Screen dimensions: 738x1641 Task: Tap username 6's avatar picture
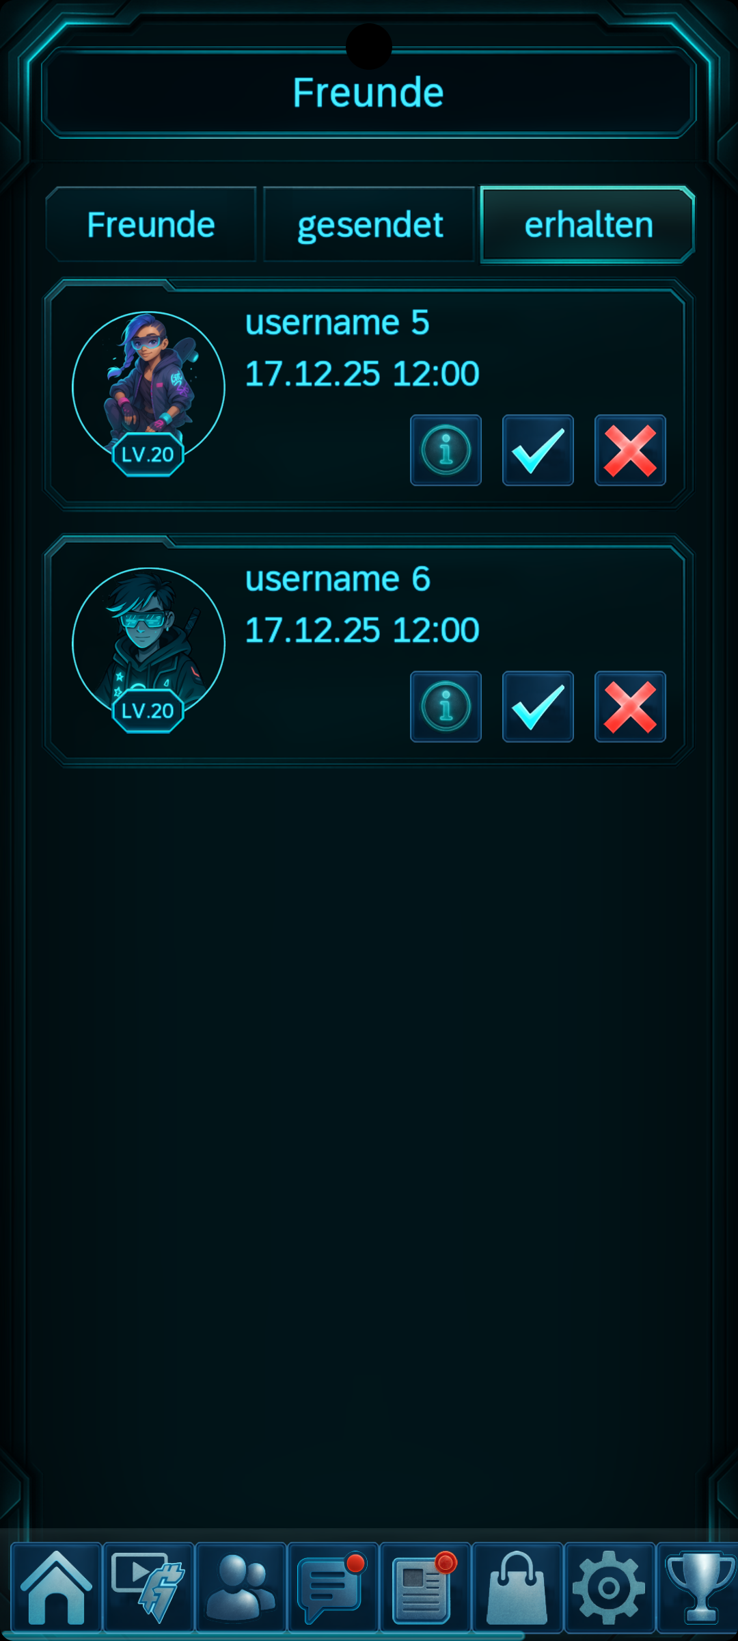pos(148,644)
